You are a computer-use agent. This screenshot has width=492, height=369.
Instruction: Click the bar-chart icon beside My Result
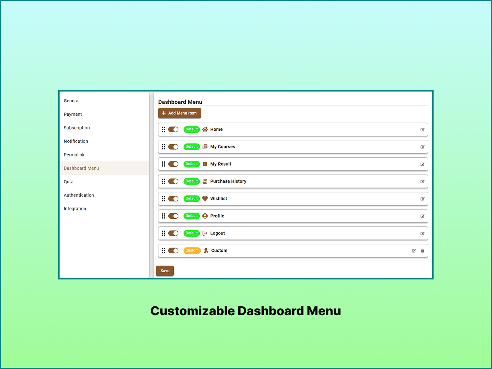tap(205, 164)
